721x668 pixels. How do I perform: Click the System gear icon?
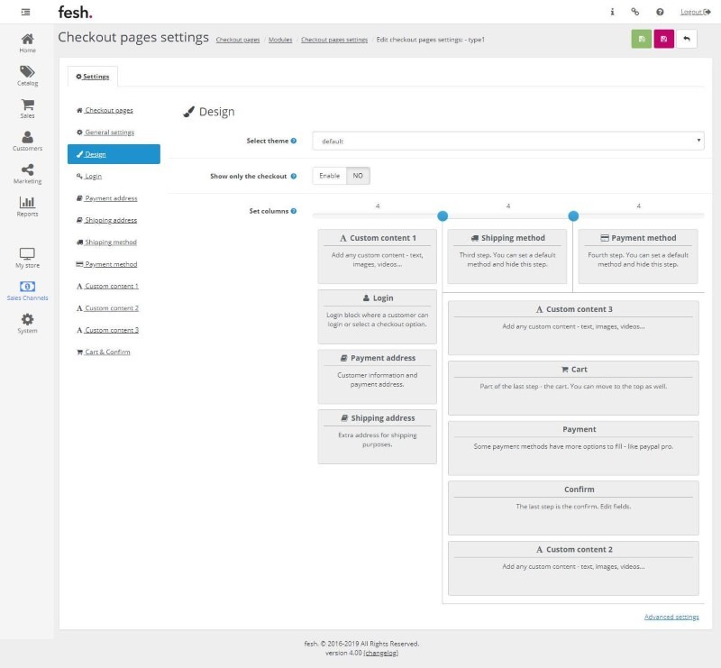(x=27, y=323)
